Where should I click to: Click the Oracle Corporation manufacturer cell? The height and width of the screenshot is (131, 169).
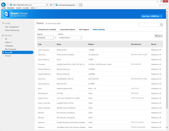coord(138,127)
